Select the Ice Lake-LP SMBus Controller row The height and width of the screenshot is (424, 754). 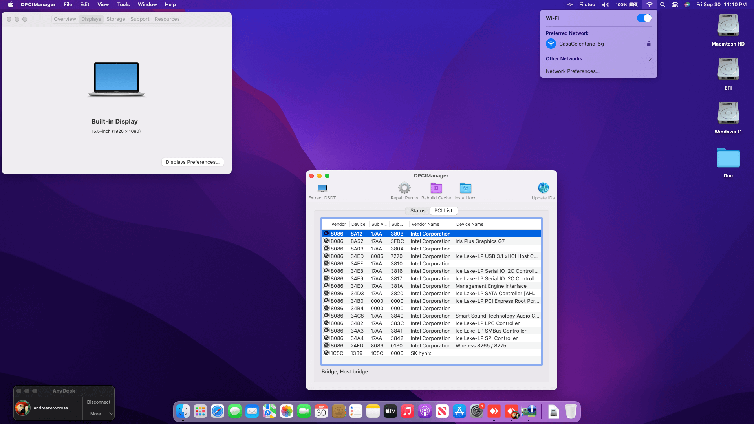tap(432, 331)
